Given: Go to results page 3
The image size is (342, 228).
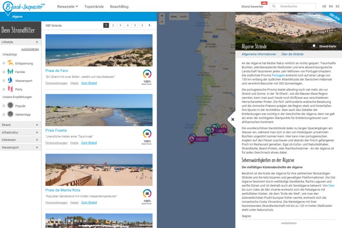Looking at the screenshot, I should click(x=120, y=25).
